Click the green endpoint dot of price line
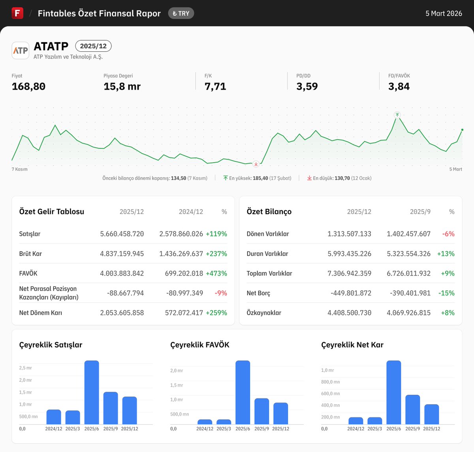The image size is (474, 452). [x=462, y=130]
